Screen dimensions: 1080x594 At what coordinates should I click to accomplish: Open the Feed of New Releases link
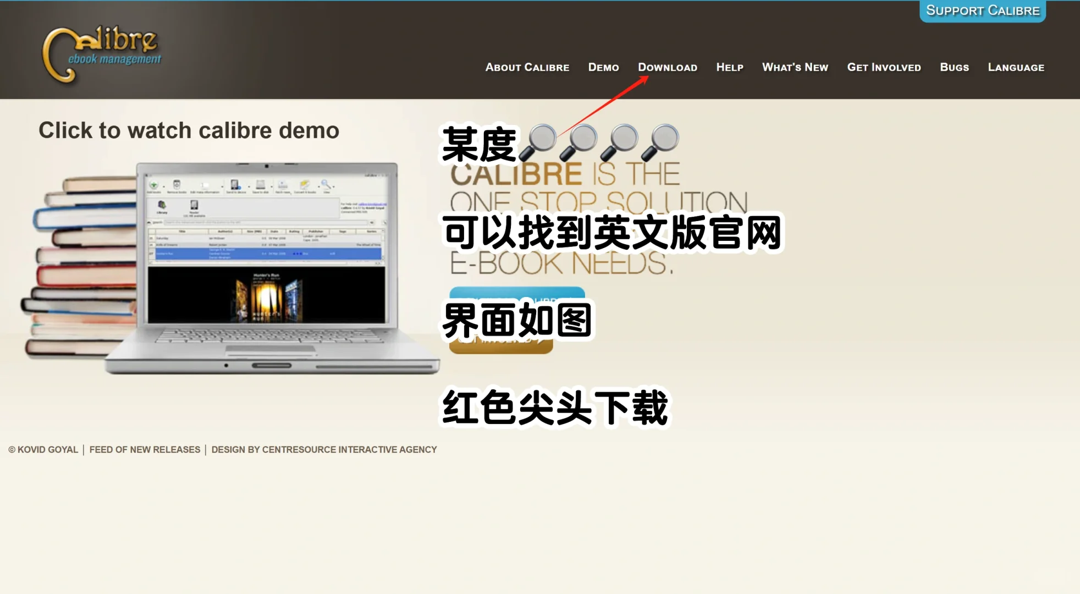[x=145, y=449]
